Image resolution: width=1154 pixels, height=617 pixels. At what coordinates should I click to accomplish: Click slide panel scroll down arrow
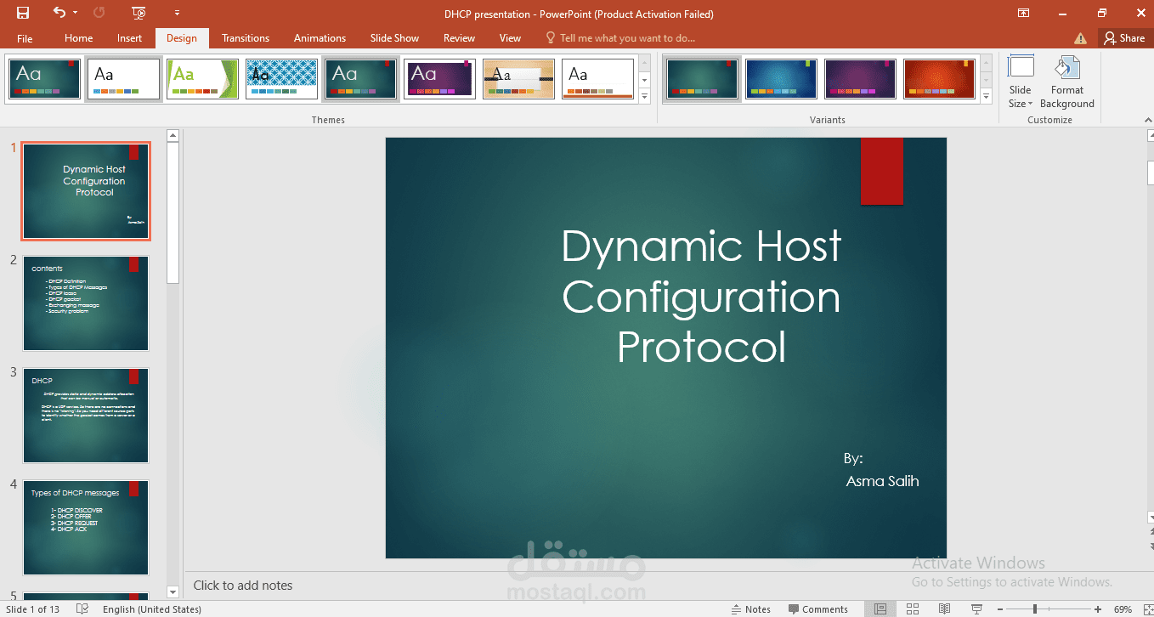click(x=173, y=592)
